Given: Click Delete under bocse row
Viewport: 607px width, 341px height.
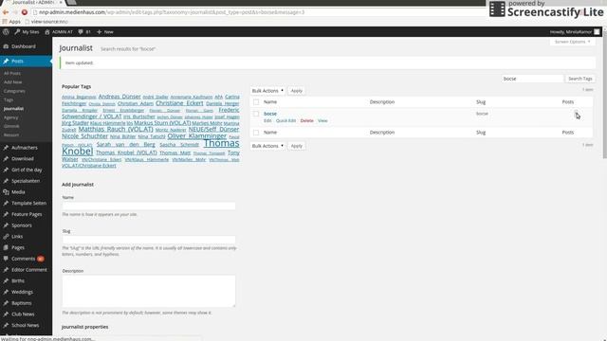Looking at the screenshot, I should [x=306, y=120].
